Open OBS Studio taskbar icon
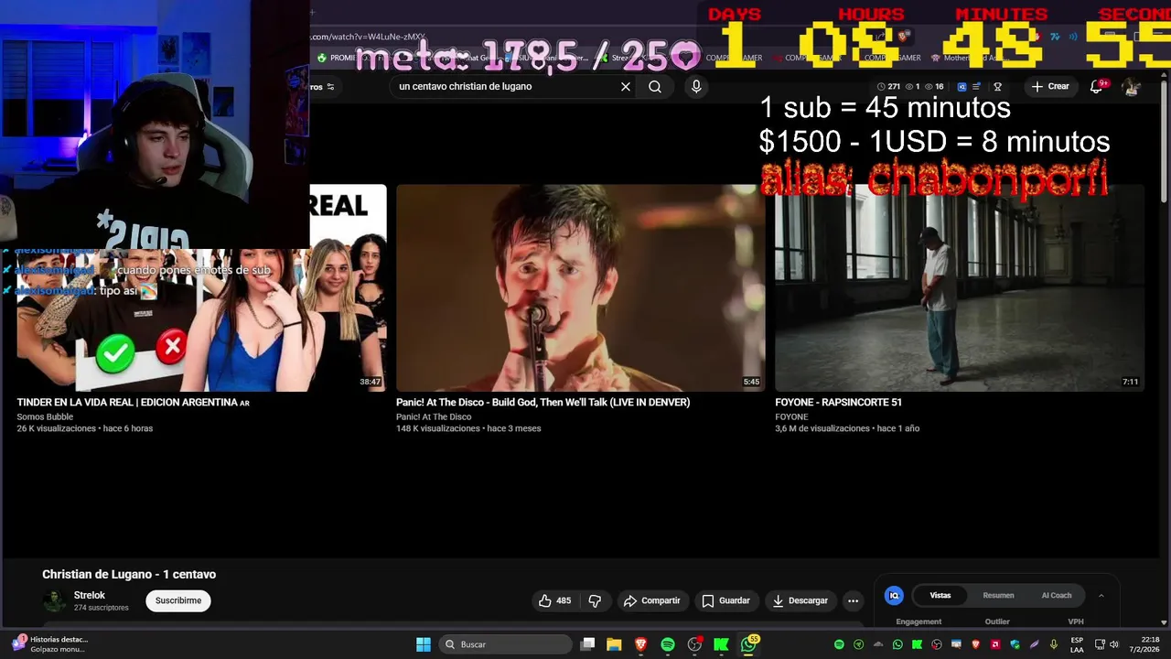The height and width of the screenshot is (659, 1171). pos(694,644)
